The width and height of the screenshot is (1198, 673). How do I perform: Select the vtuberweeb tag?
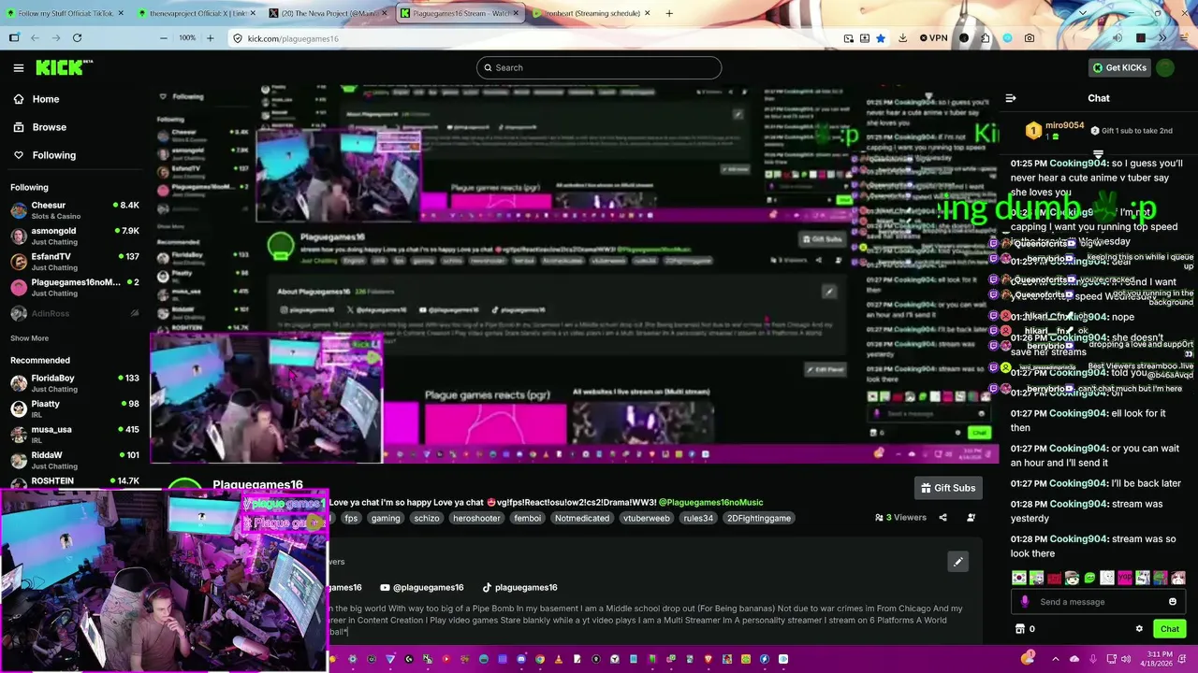[x=647, y=518]
